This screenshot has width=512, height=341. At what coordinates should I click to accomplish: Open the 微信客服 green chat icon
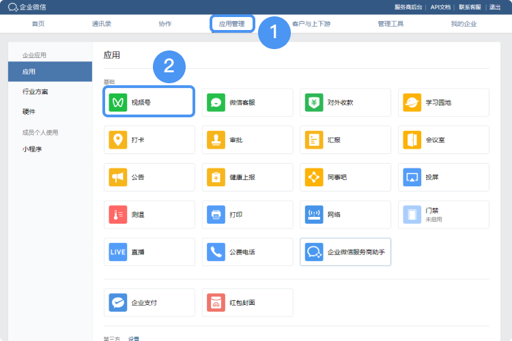pyautogui.click(x=216, y=102)
